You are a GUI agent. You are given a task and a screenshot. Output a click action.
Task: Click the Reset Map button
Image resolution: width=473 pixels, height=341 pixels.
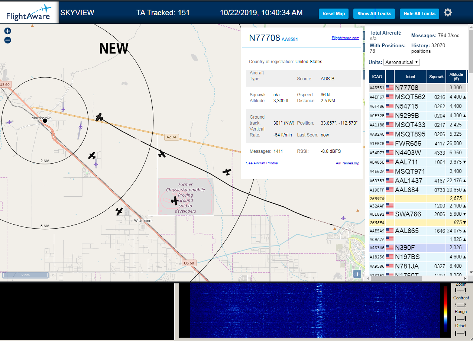[x=334, y=14]
